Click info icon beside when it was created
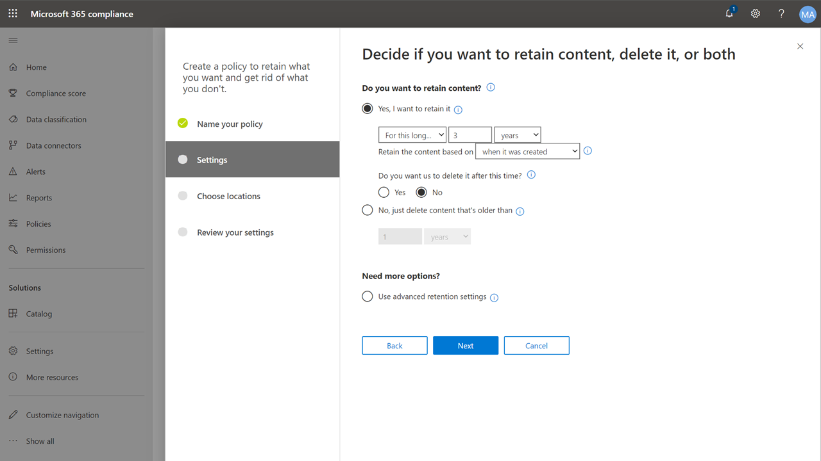This screenshot has width=821, height=461. 588,151
